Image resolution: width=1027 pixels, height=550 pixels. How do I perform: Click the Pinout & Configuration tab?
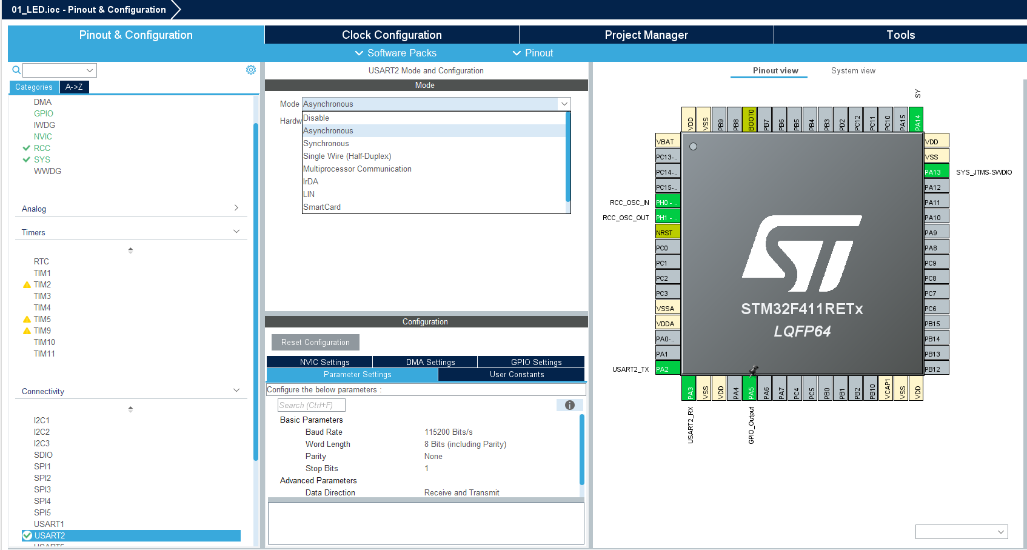click(x=136, y=35)
